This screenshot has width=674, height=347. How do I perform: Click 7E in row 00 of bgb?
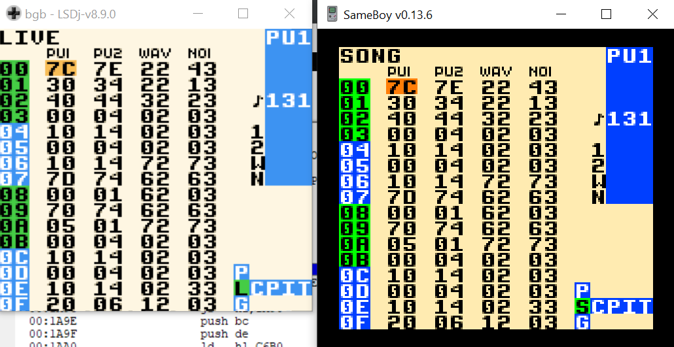[x=109, y=68]
